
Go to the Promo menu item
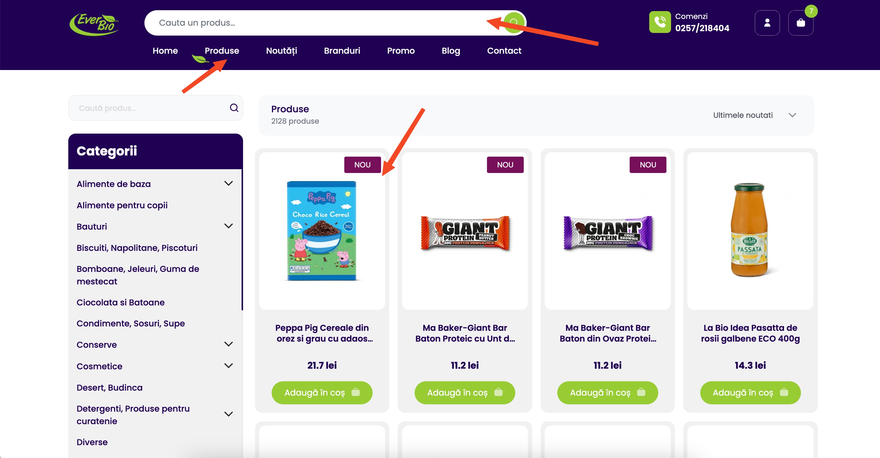point(400,50)
